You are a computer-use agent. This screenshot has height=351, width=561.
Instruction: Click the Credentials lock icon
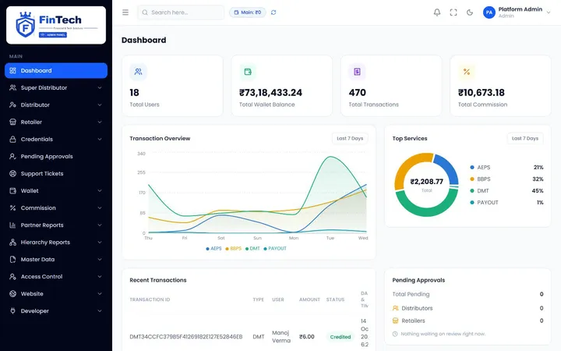[x=13, y=140]
